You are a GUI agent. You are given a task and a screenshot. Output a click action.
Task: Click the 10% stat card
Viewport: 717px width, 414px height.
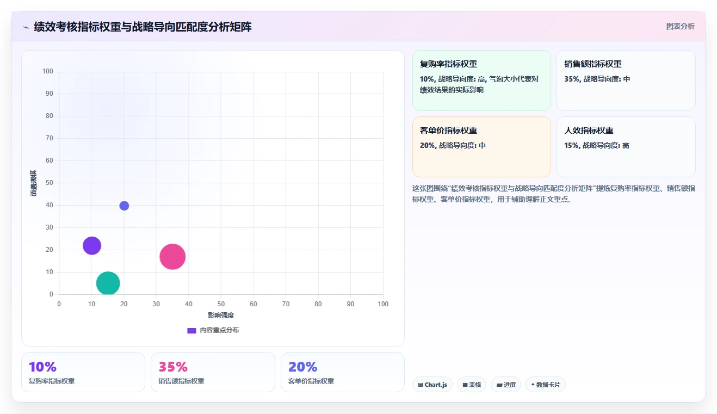tap(83, 372)
